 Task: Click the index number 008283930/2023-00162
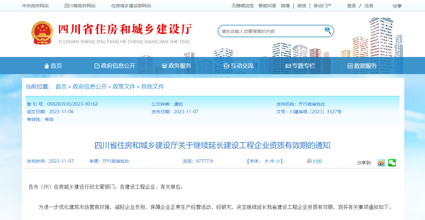click(x=73, y=104)
